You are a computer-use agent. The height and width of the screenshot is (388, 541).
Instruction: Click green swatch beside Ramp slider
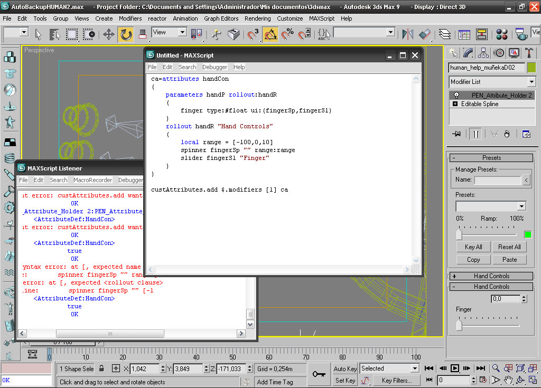click(528, 235)
